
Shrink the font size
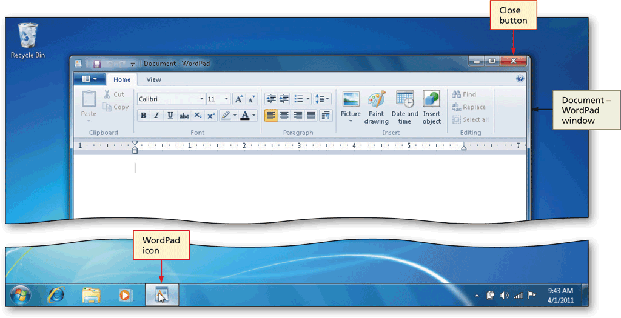[x=252, y=99]
